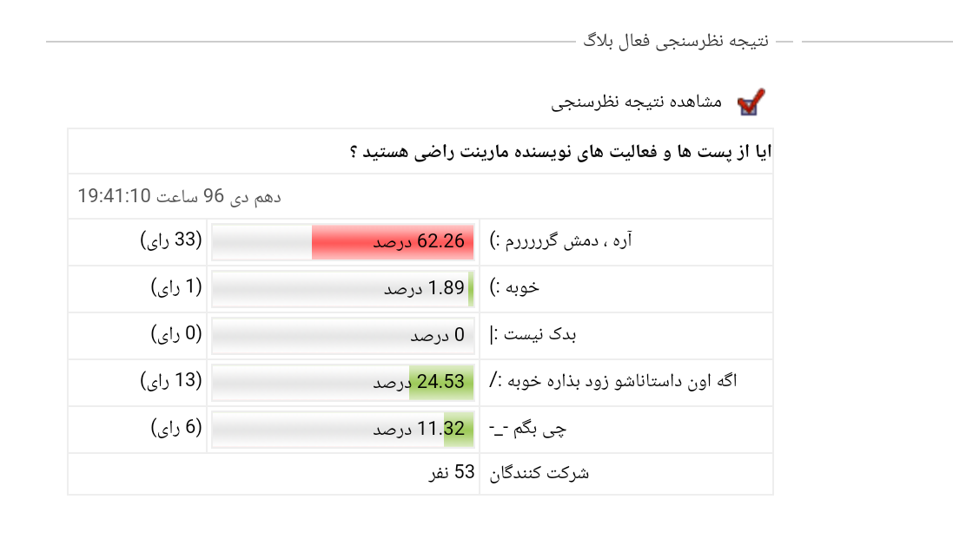Click the '6 رای' vote count
The width and height of the screenshot is (953, 552).
176,428
